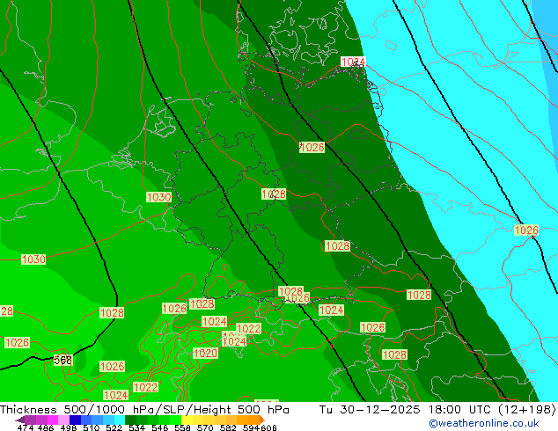Click the 522 legend value
Screen dimensions: 558x431
(x=114, y=427)
